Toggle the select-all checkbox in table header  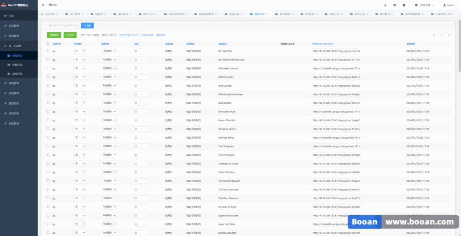click(48, 44)
